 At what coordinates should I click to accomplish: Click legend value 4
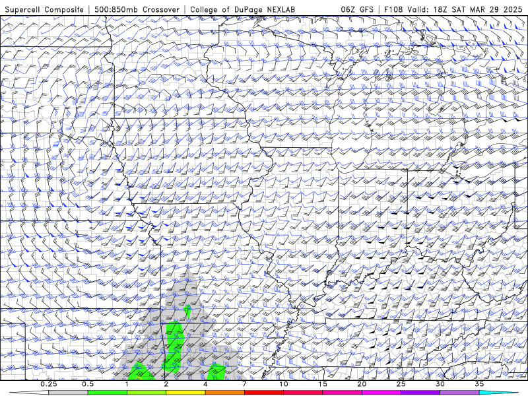205,384
